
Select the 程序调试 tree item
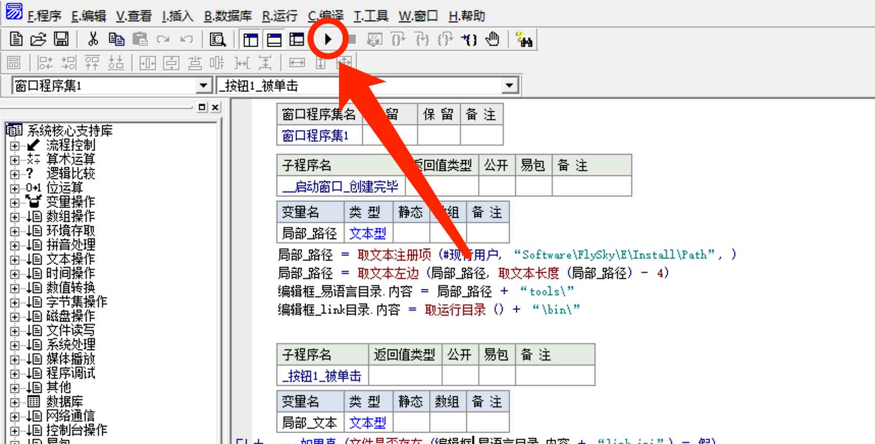click(70, 373)
